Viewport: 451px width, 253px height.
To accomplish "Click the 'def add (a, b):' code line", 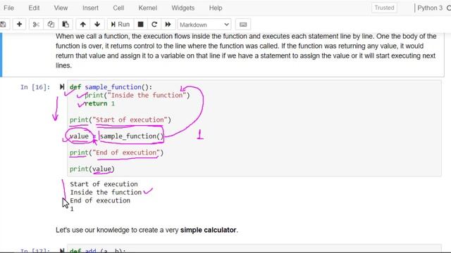I will (98, 251).
